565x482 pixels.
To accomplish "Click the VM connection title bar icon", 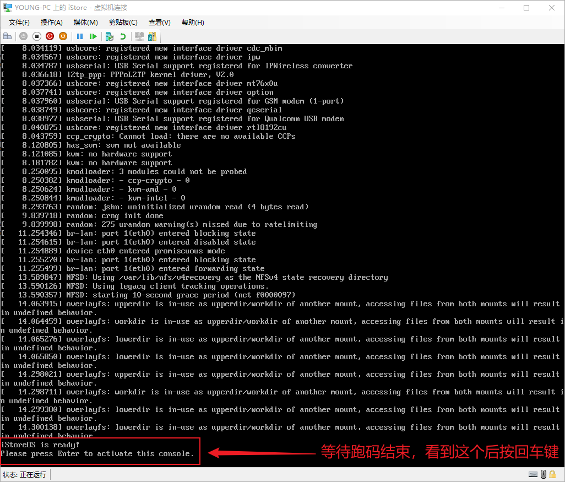I will tap(8, 8).
